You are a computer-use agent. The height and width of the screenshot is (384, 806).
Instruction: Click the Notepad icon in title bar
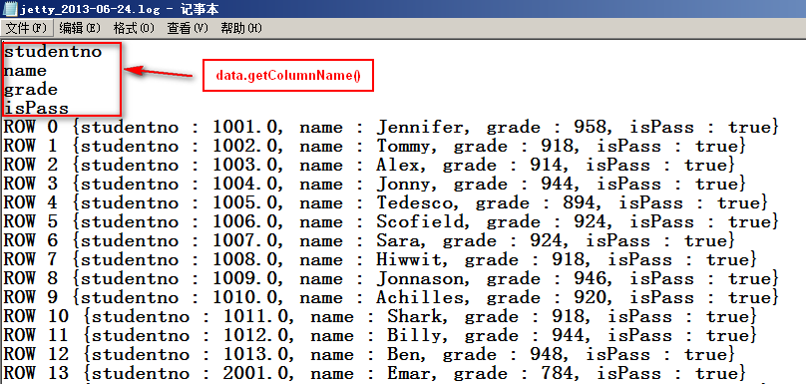point(10,9)
